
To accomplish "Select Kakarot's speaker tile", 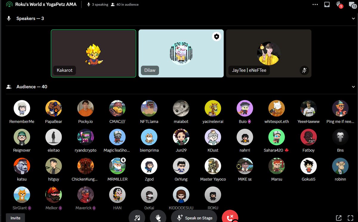I will (x=93, y=53).
